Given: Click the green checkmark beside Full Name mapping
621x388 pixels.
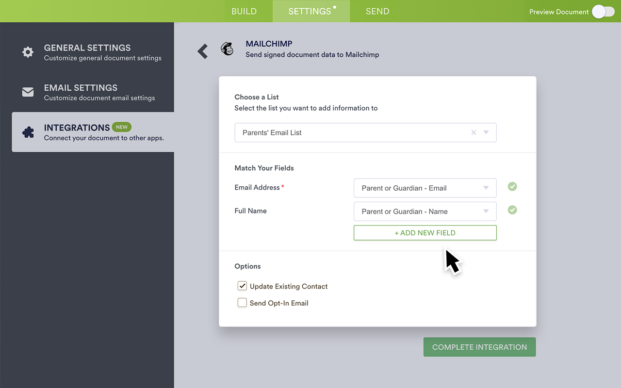Looking at the screenshot, I should point(512,210).
